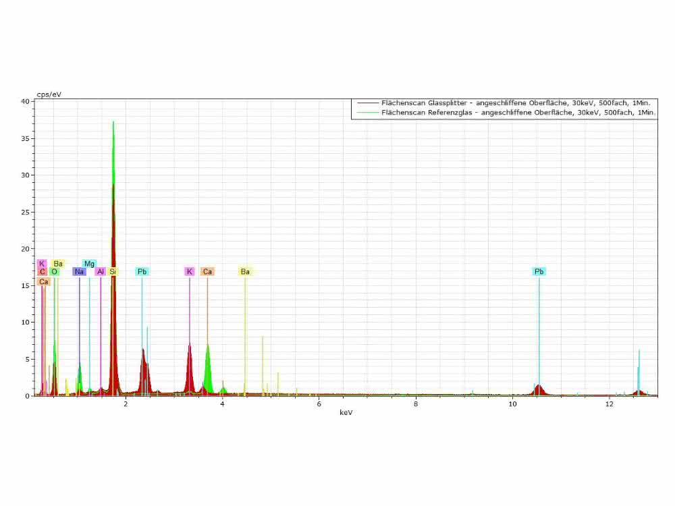Click the Si element marker label

tap(112, 271)
